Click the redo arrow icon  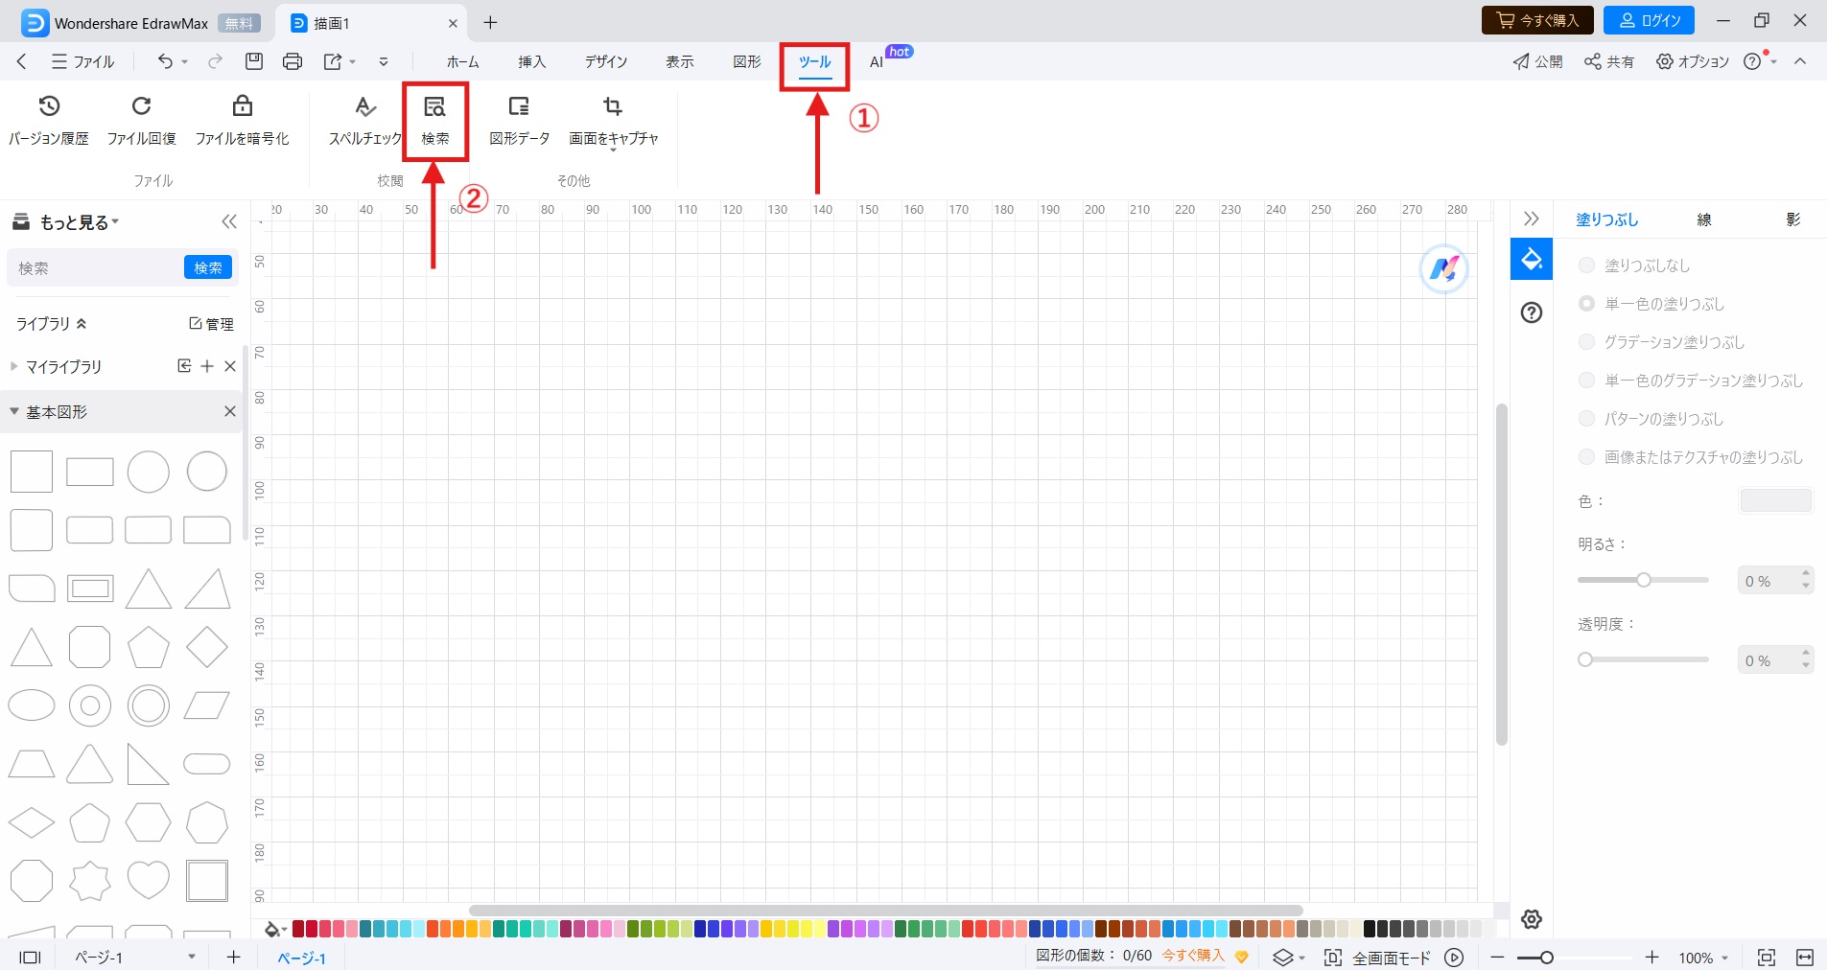click(216, 61)
